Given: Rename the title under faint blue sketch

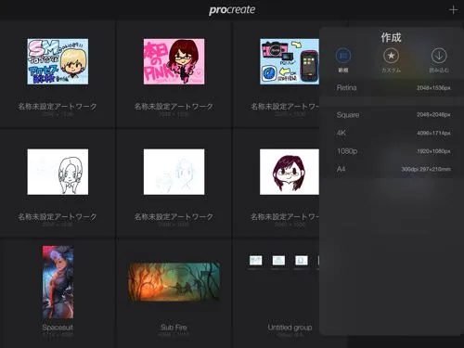Looking at the screenshot, I should pyautogui.click(x=174, y=217).
